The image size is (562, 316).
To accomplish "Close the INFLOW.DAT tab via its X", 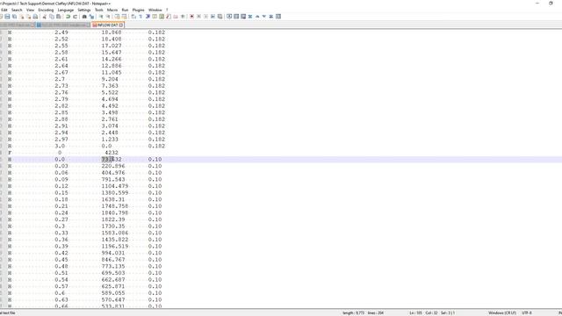I will (x=121, y=25).
